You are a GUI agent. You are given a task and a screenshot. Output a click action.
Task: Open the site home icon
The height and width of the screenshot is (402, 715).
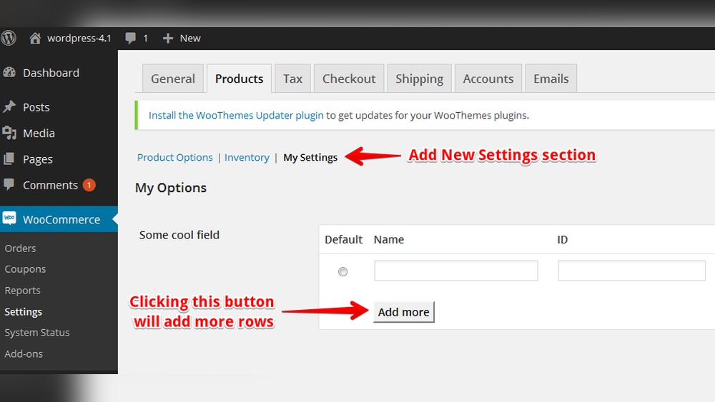tap(35, 39)
